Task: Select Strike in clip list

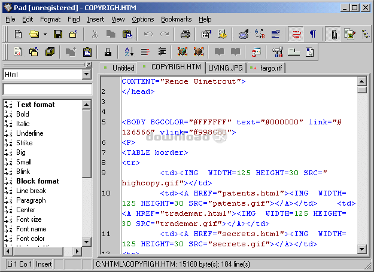Action: point(25,143)
